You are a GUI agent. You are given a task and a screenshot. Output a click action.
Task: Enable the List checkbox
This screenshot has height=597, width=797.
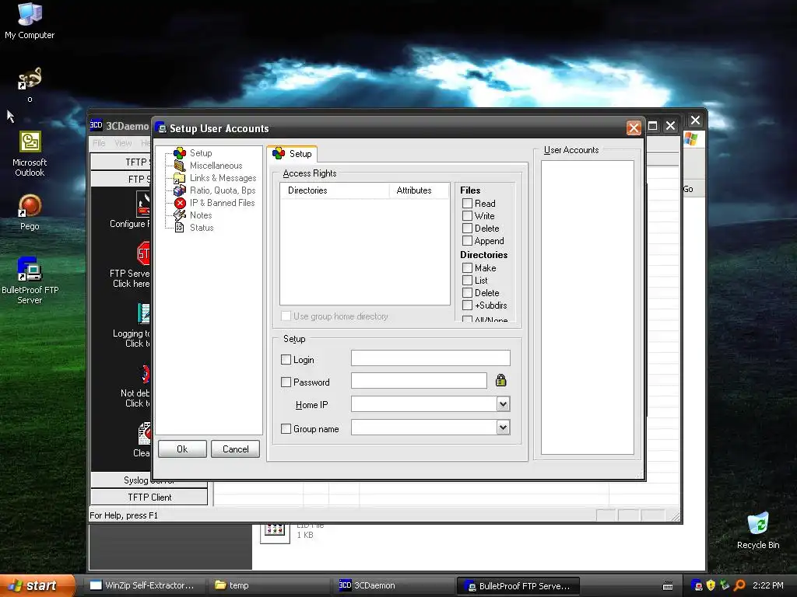pyautogui.click(x=467, y=280)
